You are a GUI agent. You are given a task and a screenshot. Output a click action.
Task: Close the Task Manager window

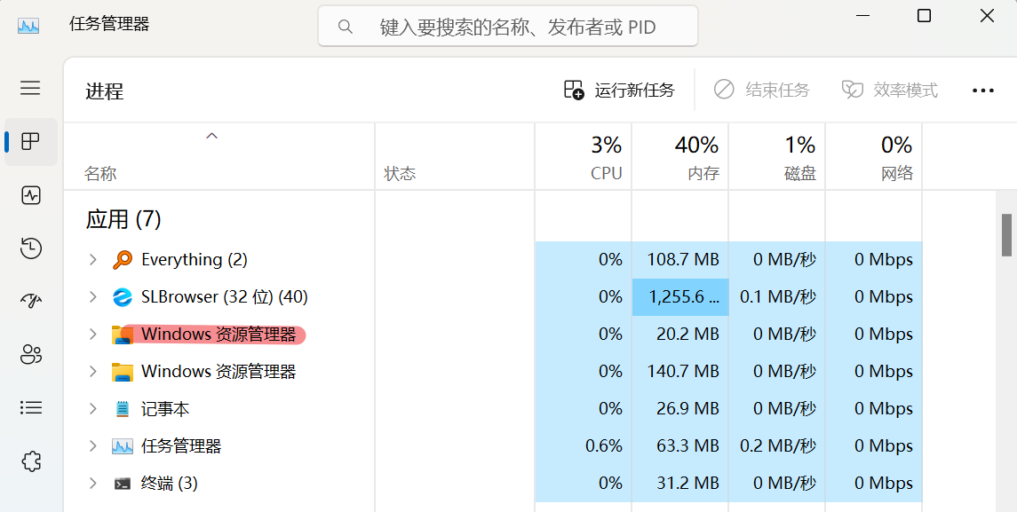[987, 16]
